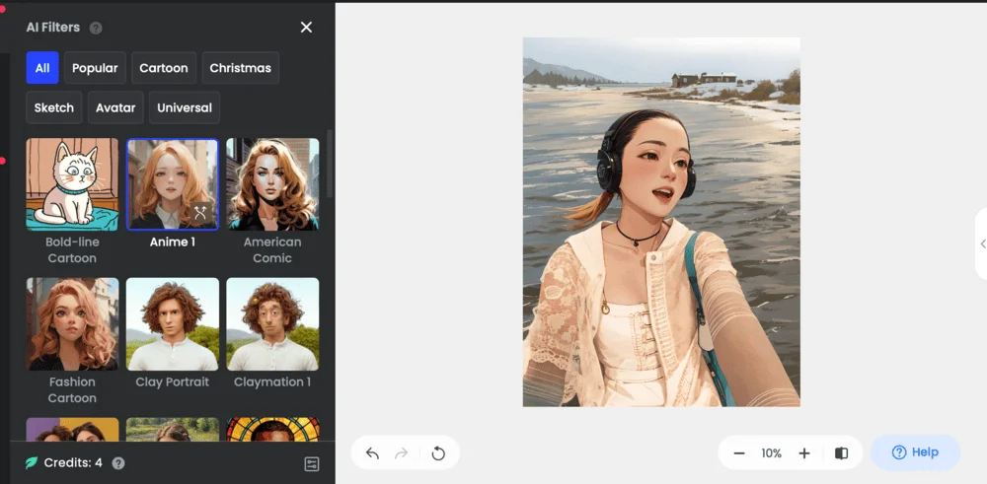987x484 pixels.
Task: Choose the American Comic filter thumbnail
Action: point(272,184)
